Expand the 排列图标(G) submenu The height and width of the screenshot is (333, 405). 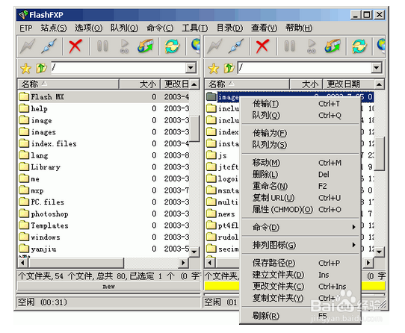pos(300,245)
